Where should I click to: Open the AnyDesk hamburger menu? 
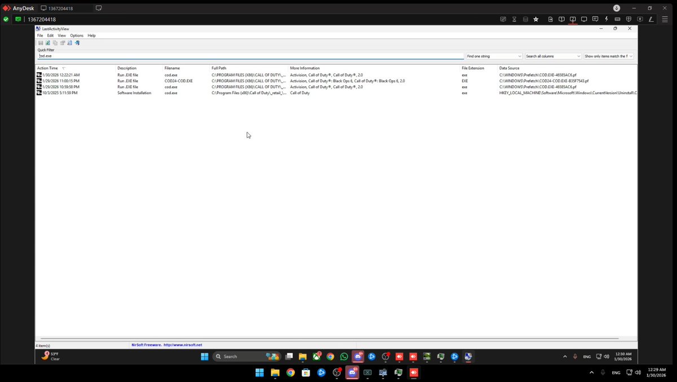click(665, 19)
